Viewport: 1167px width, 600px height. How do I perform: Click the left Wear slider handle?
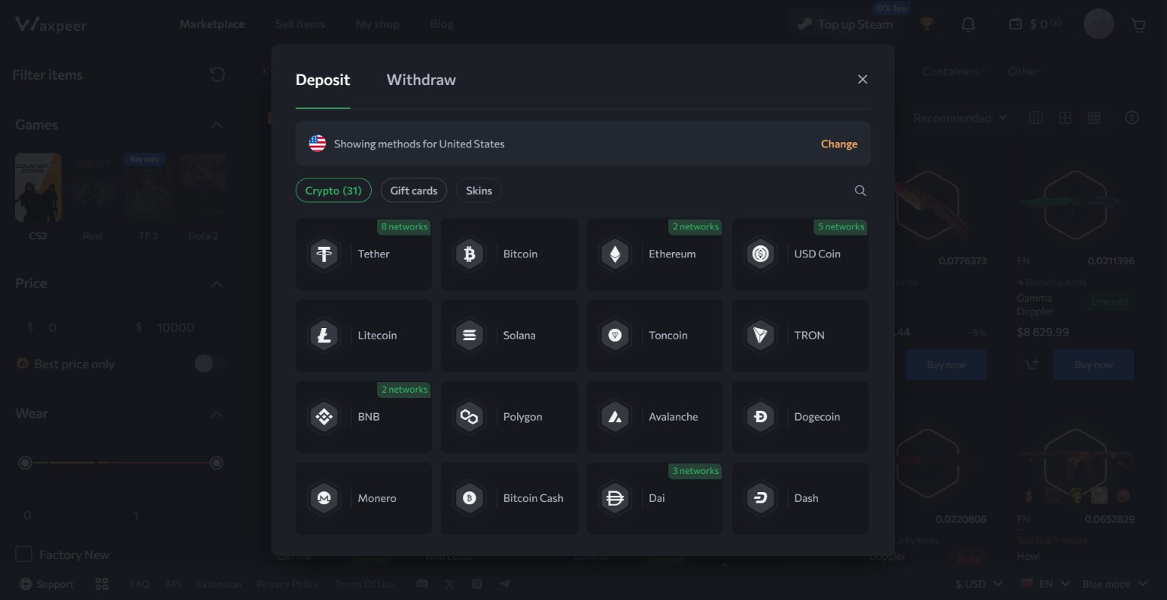pyautogui.click(x=25, y=463)
